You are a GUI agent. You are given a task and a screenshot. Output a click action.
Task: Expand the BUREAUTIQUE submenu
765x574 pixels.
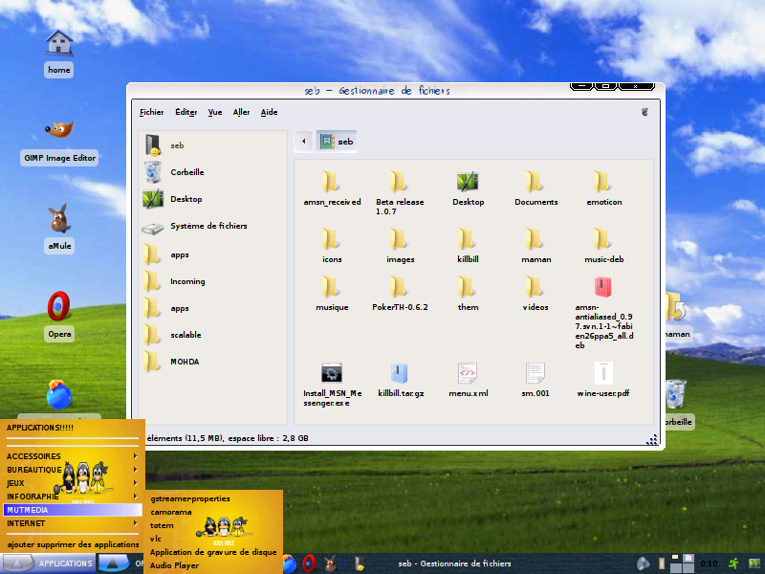coord(73,470)
